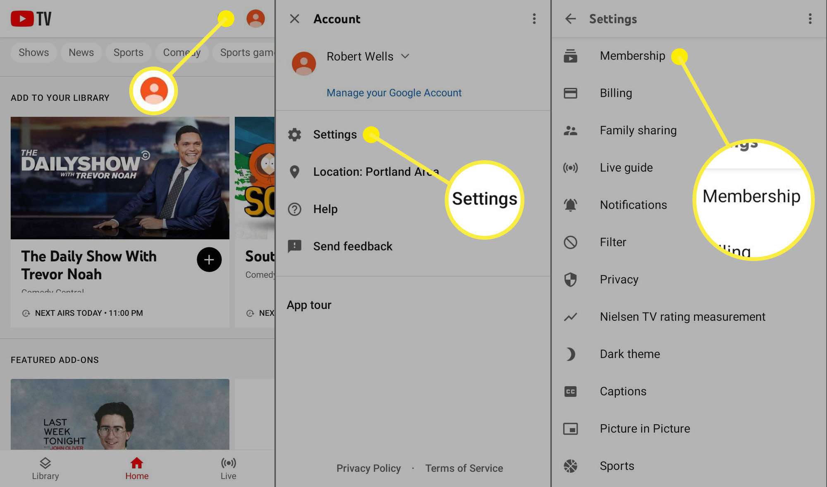Open the three-dot menu in Account
The image size is (827, 487).
tap(533, 19)
